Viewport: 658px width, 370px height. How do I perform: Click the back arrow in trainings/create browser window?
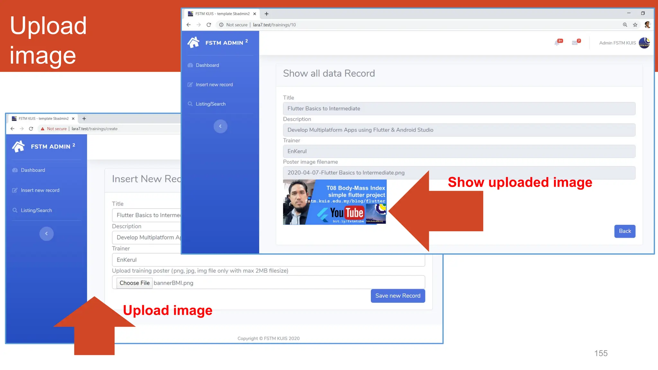12,129
